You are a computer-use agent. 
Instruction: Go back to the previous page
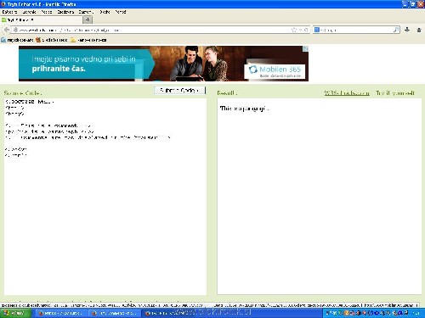pyautogui.click(x=6, y=30)
